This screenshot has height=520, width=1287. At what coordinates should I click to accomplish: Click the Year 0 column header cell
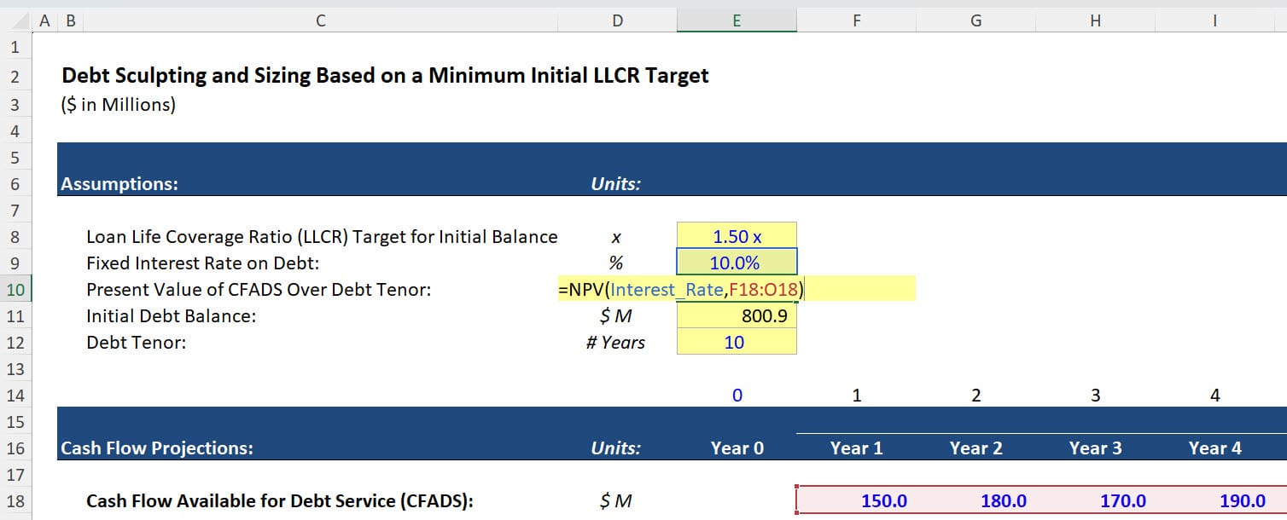(x=736, y=448)
